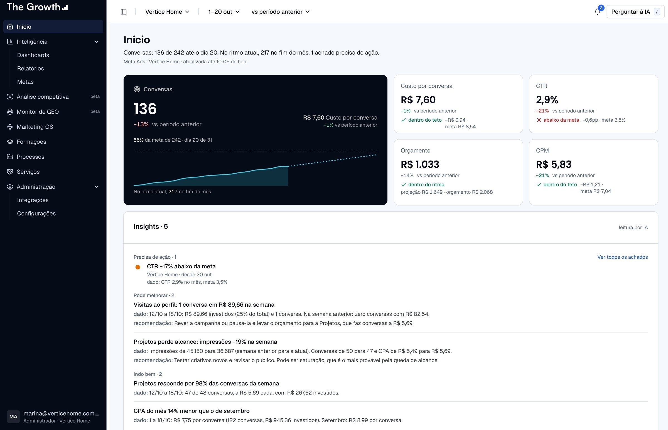Click the Perguntar à IA button
668x430 pixels.
pos(635,12)
